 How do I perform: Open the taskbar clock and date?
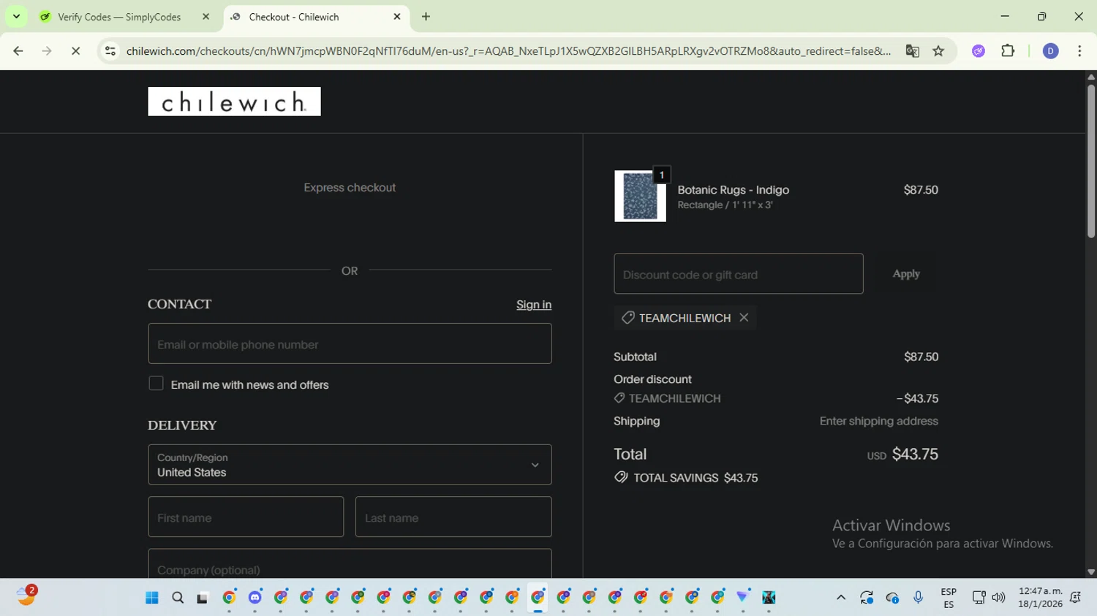[x=1040, y=598]
